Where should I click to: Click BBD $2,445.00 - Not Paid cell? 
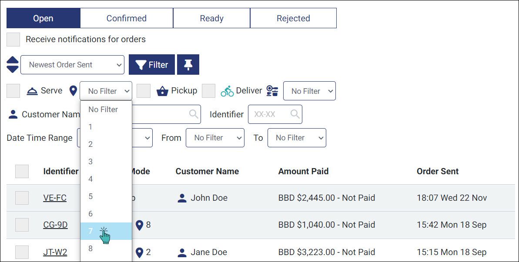pyautogui.click(x=327, y=198)
